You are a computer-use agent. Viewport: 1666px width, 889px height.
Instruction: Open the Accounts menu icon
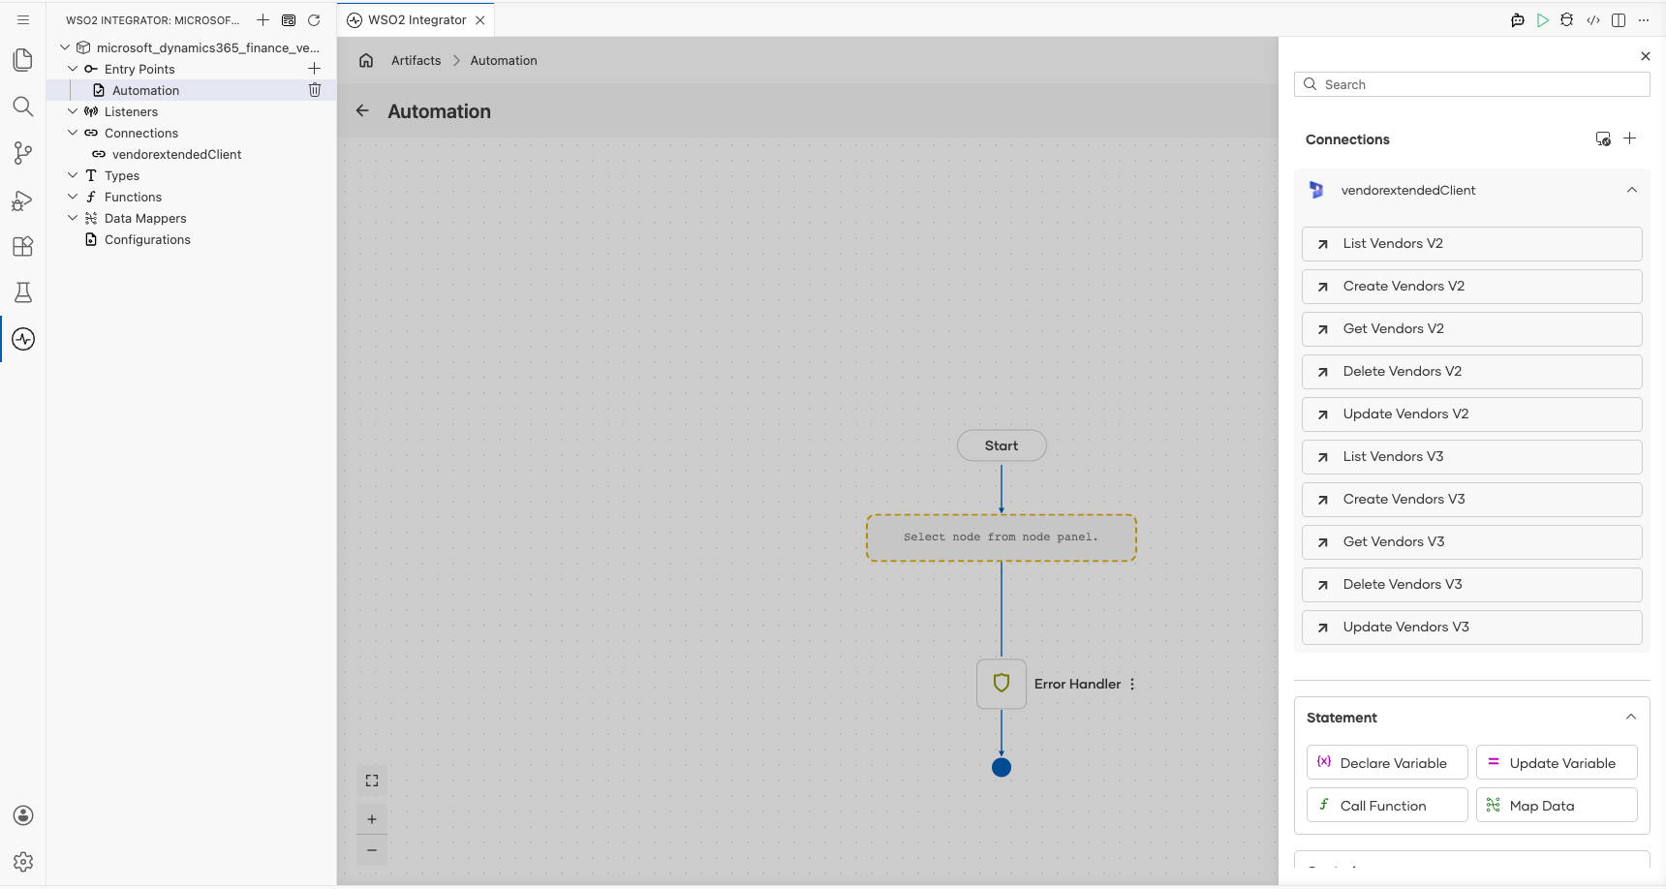click(23, 815)
